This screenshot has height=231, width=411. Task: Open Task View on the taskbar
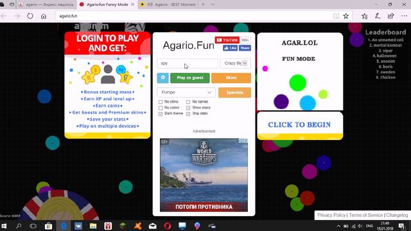(33, 226)
